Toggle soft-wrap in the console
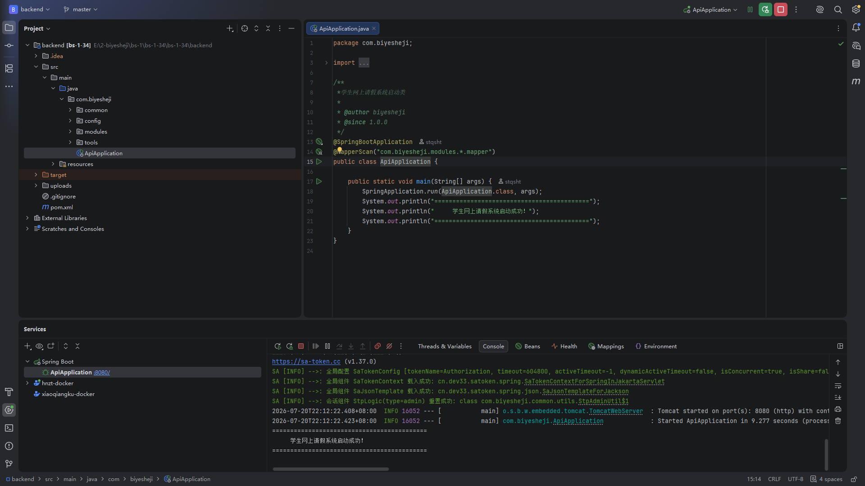Viewport: 865px width, 486px height. point(838,386)
